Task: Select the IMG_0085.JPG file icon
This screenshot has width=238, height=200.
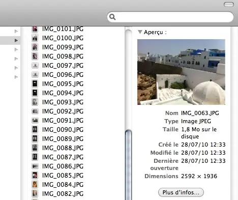Action: point(35,175)
